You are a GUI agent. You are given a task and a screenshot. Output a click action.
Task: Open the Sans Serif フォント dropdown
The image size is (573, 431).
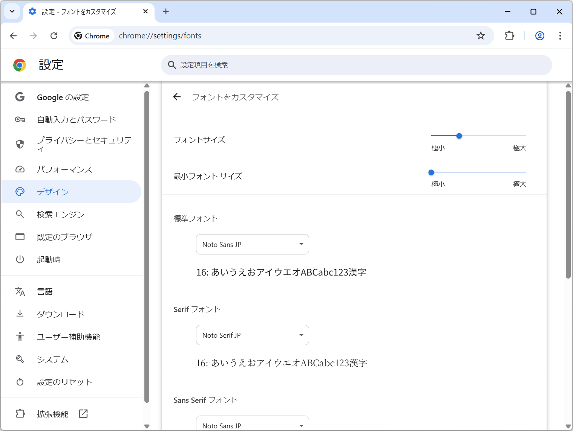coord(252,425)
